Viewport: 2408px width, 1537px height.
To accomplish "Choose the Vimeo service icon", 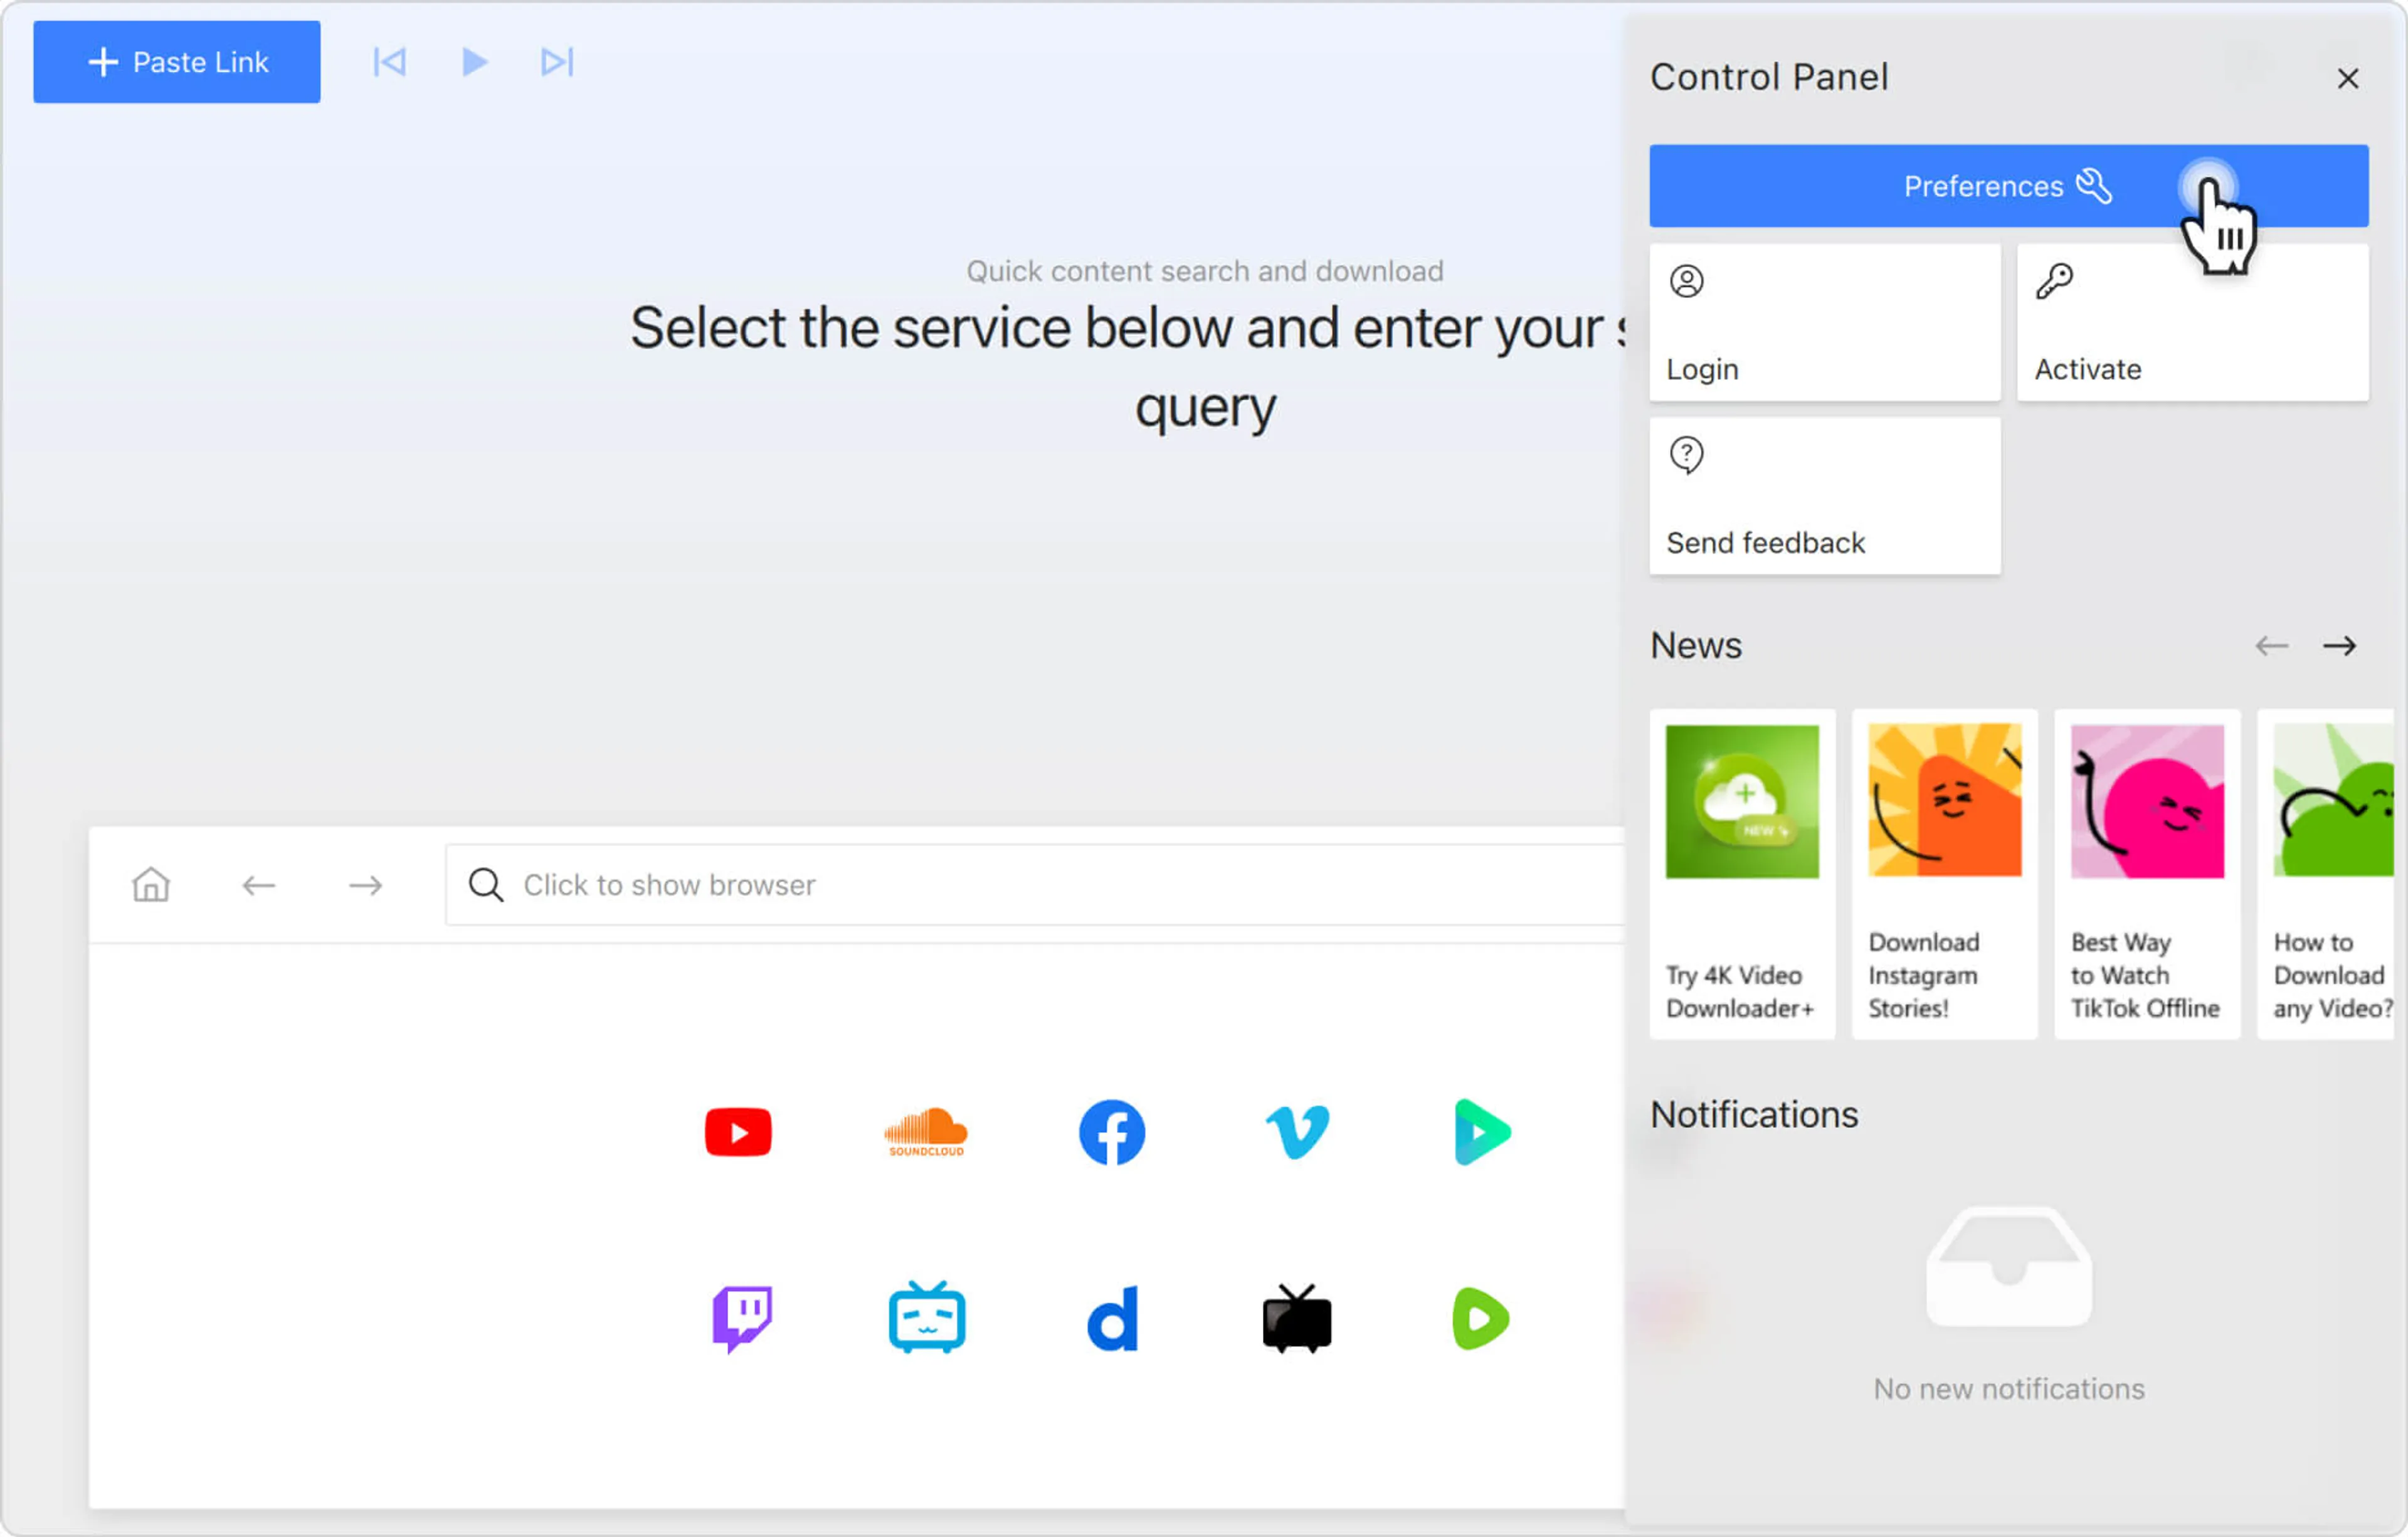I will pos(1297,1131).
